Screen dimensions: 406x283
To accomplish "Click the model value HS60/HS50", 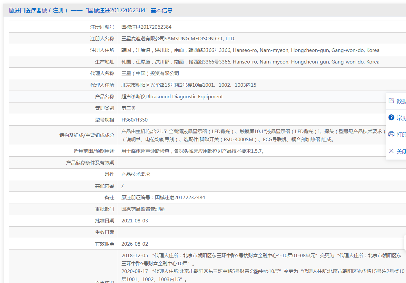I will 134,120.
